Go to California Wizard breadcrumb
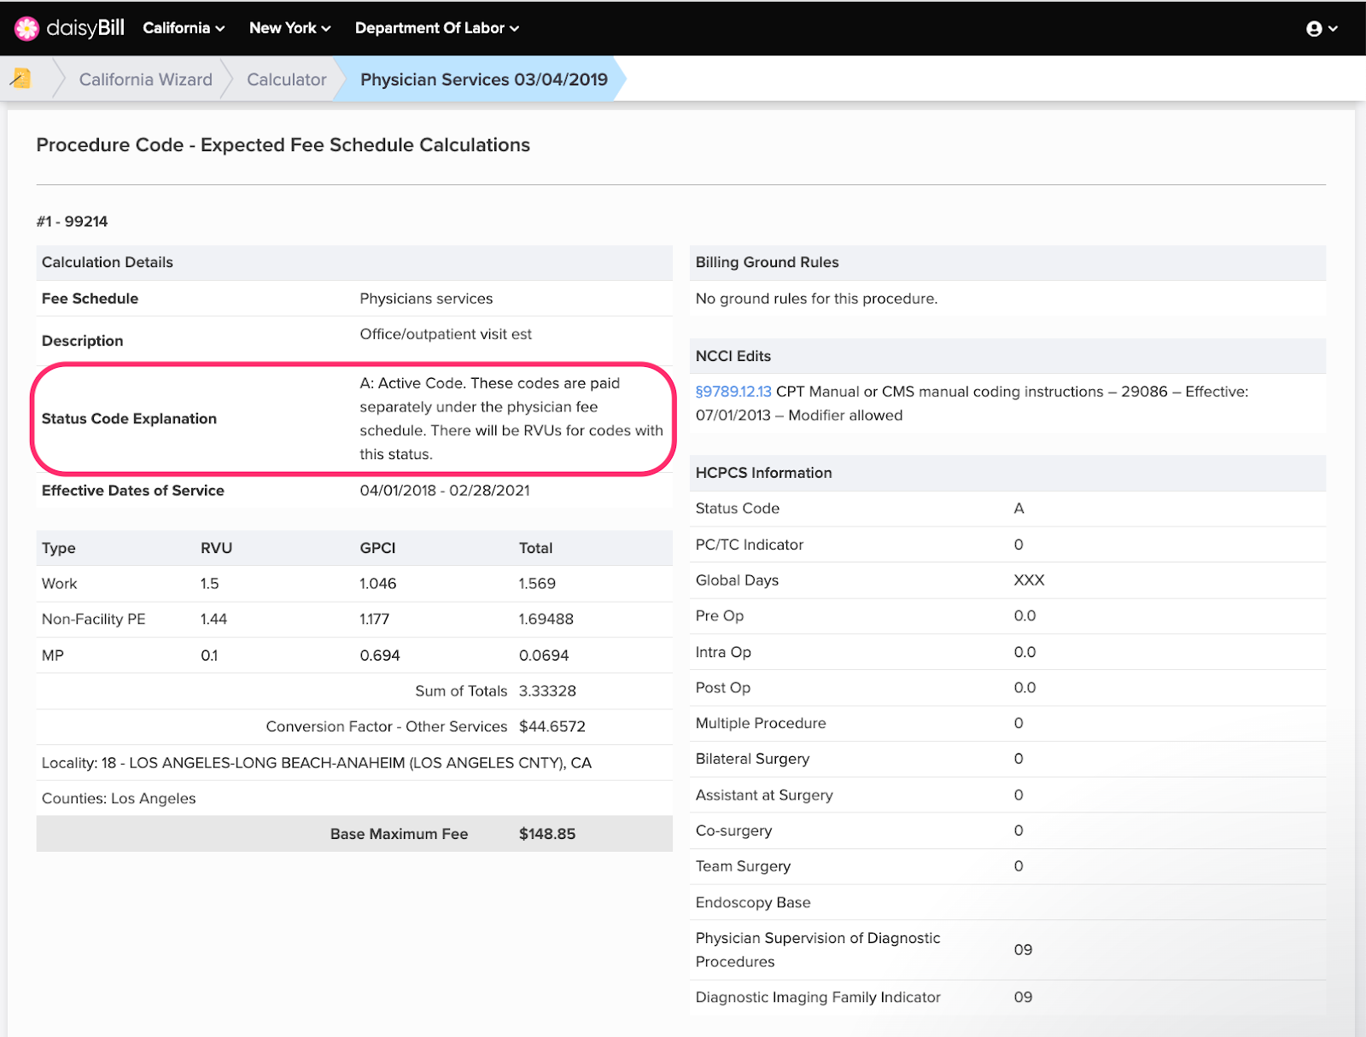Viewport: 1366px width, 1037px height. (x=145, y=79)
